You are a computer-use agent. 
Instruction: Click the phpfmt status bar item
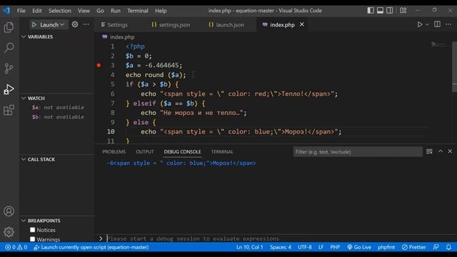(x=386, y=247)
